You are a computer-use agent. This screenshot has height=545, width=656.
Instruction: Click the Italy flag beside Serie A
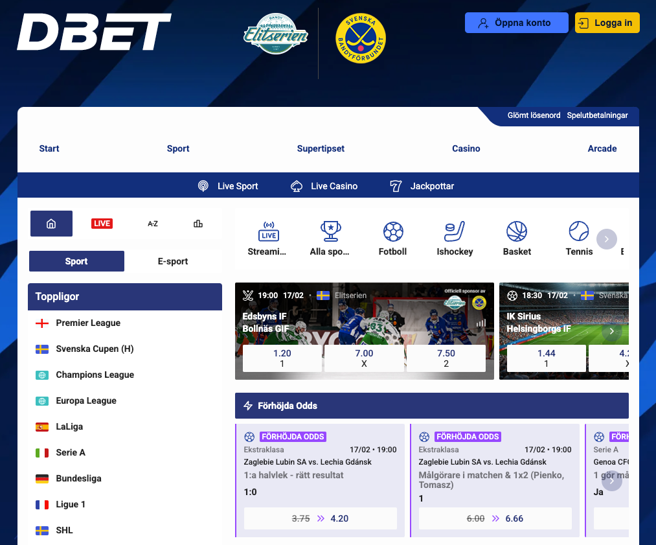click(x=42, y=453)
